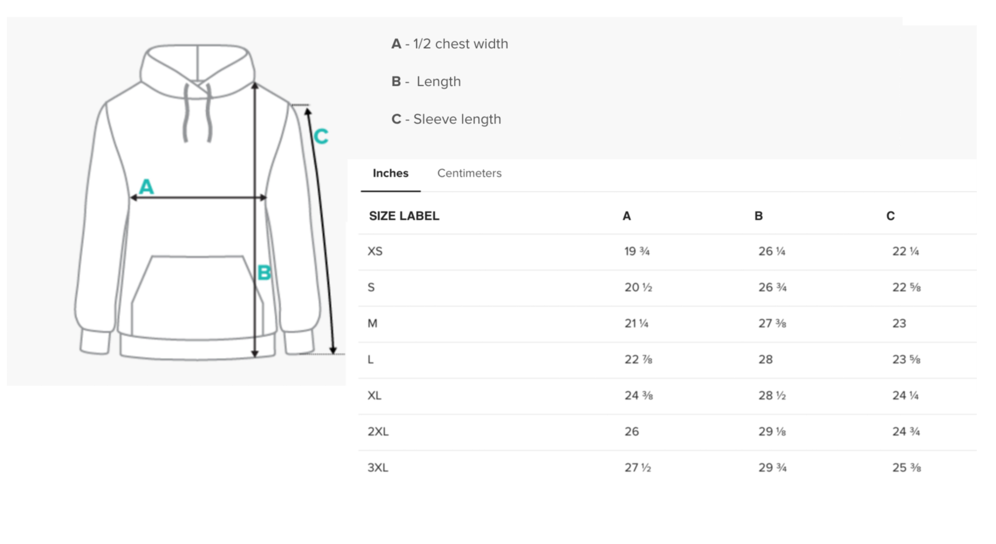Click the teal A label on hoodie
The width and height of the screenshot is (996, 544).
pos(146,187)
